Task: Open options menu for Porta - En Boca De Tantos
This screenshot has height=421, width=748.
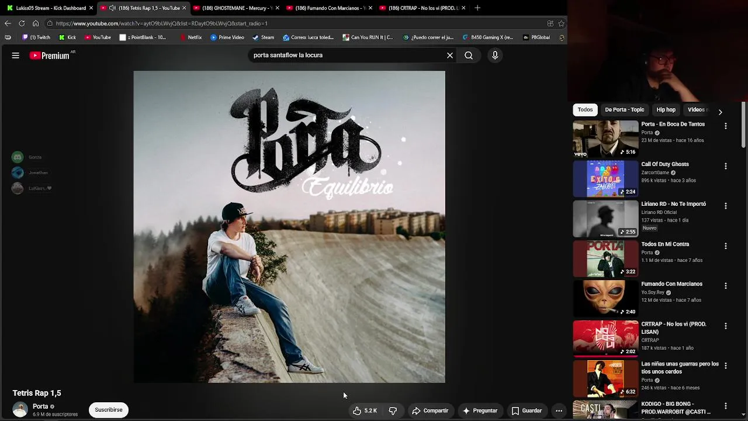Action: [x=726, y=126]
